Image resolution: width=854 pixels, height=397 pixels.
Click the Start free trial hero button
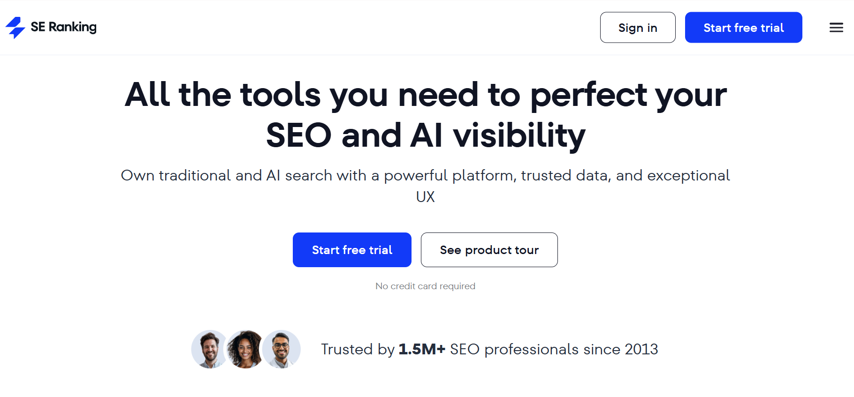click(352, 250)
